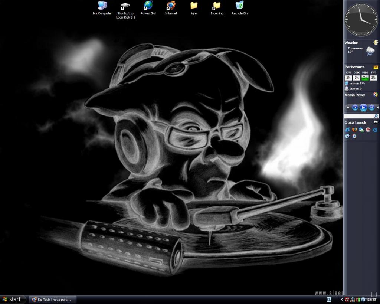
Task: Click the search magnifier dropdown button
Action: [x=376, y=116]
